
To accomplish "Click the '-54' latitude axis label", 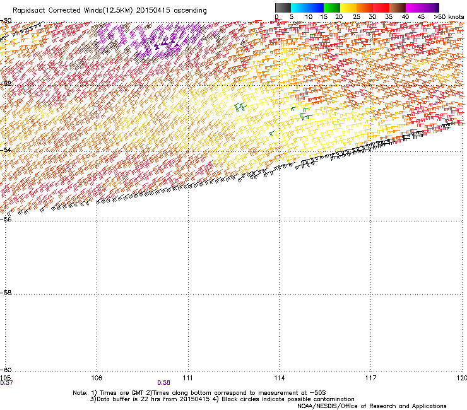I will (x=6, y=149).
